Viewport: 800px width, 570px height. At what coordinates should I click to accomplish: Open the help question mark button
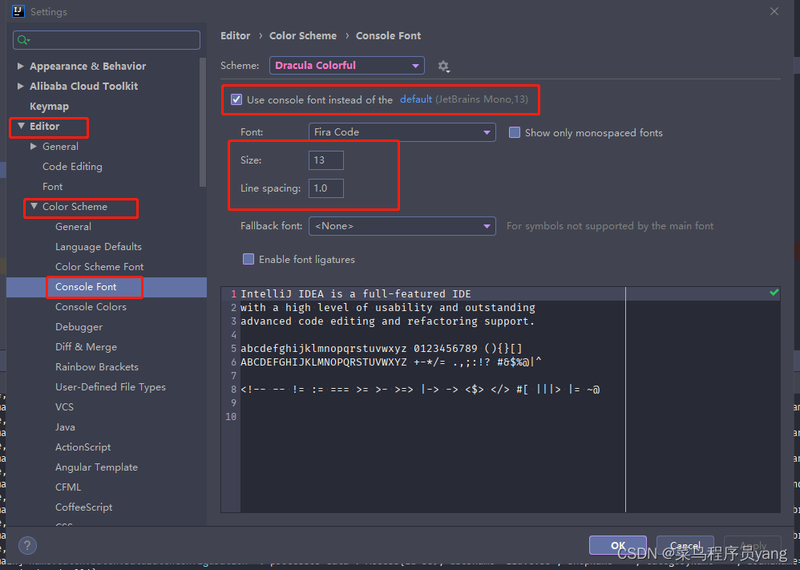[x=27, y=545]
